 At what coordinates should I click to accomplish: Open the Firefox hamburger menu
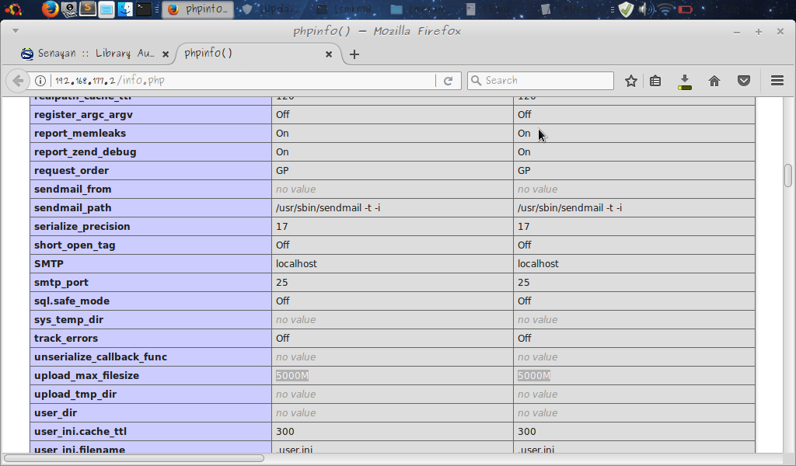(776, 80)
